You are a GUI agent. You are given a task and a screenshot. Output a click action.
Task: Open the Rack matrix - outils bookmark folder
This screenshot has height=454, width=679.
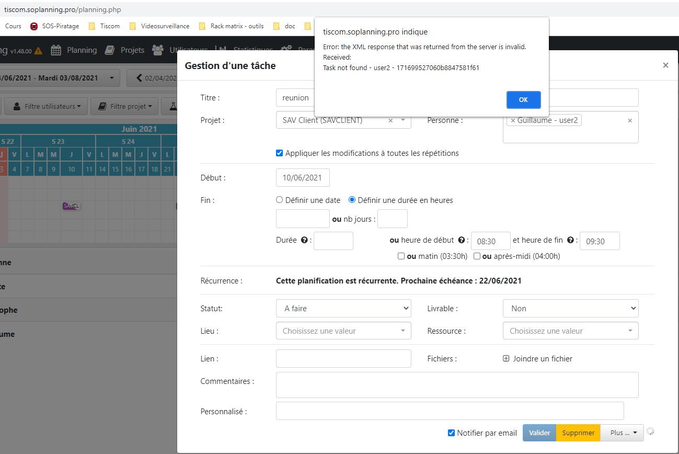231,26
